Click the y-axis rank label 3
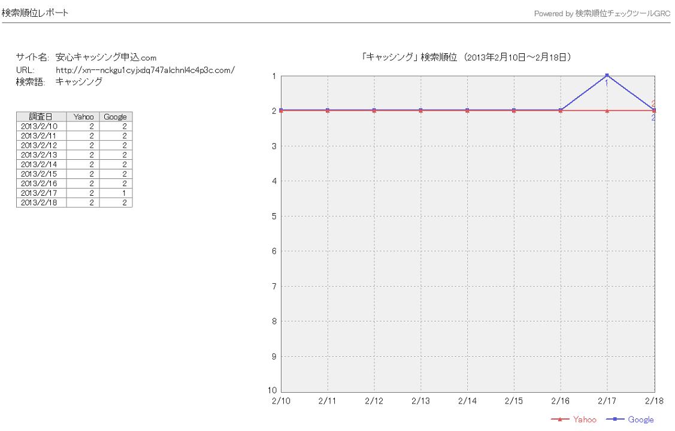 pos(274,146)
